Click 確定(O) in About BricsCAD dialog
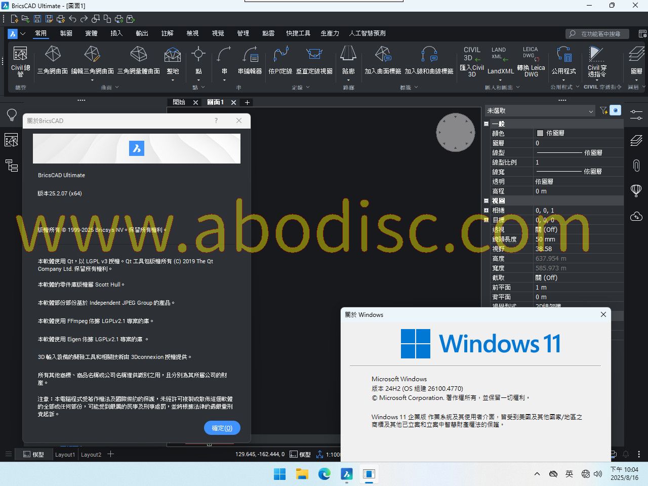Image resolution: width=648 pixels, height=486 pixels. [222, 428]
